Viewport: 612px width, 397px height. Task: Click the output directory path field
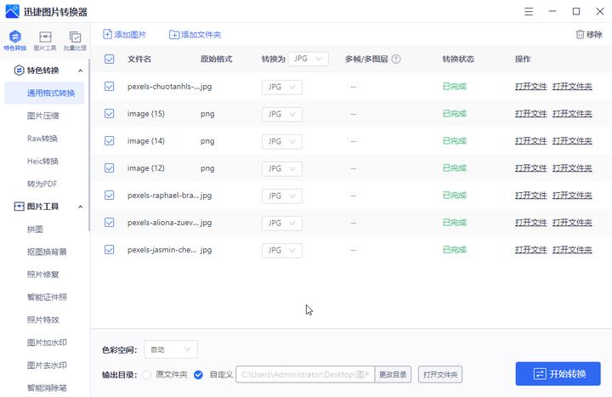305,374
